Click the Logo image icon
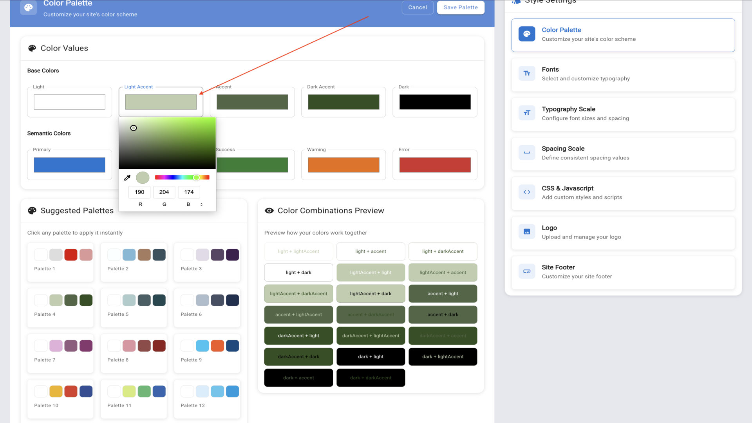The width and height of the screenshot is (752, 423). click(527, 232)
